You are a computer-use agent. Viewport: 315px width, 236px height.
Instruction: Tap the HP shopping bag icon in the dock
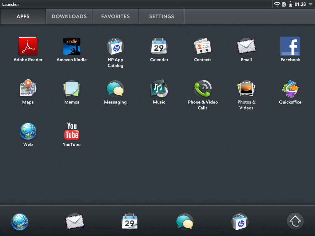tap(240, 222)
